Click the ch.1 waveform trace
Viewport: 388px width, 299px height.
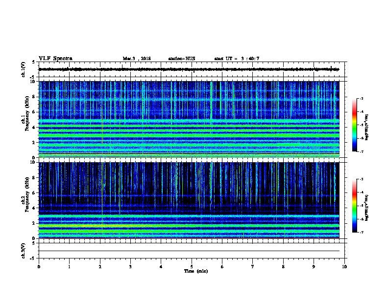pos(189,69)
